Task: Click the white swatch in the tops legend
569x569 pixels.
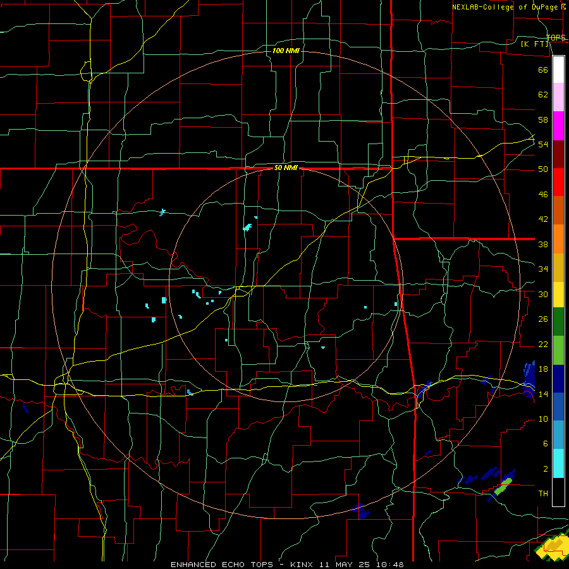Action: pos(558,70)
